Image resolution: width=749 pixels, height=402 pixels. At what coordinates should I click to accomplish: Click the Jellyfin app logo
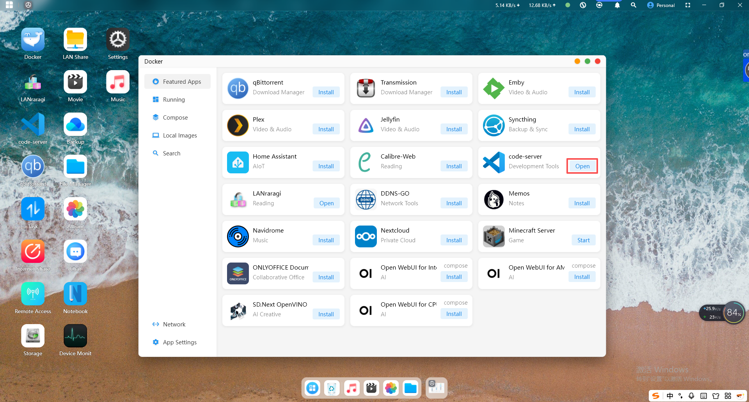(366, 125)
